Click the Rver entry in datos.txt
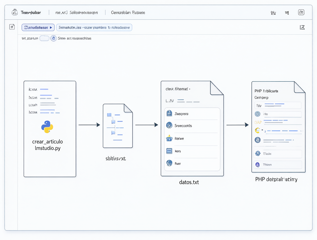317x240 pixels. 178,164
